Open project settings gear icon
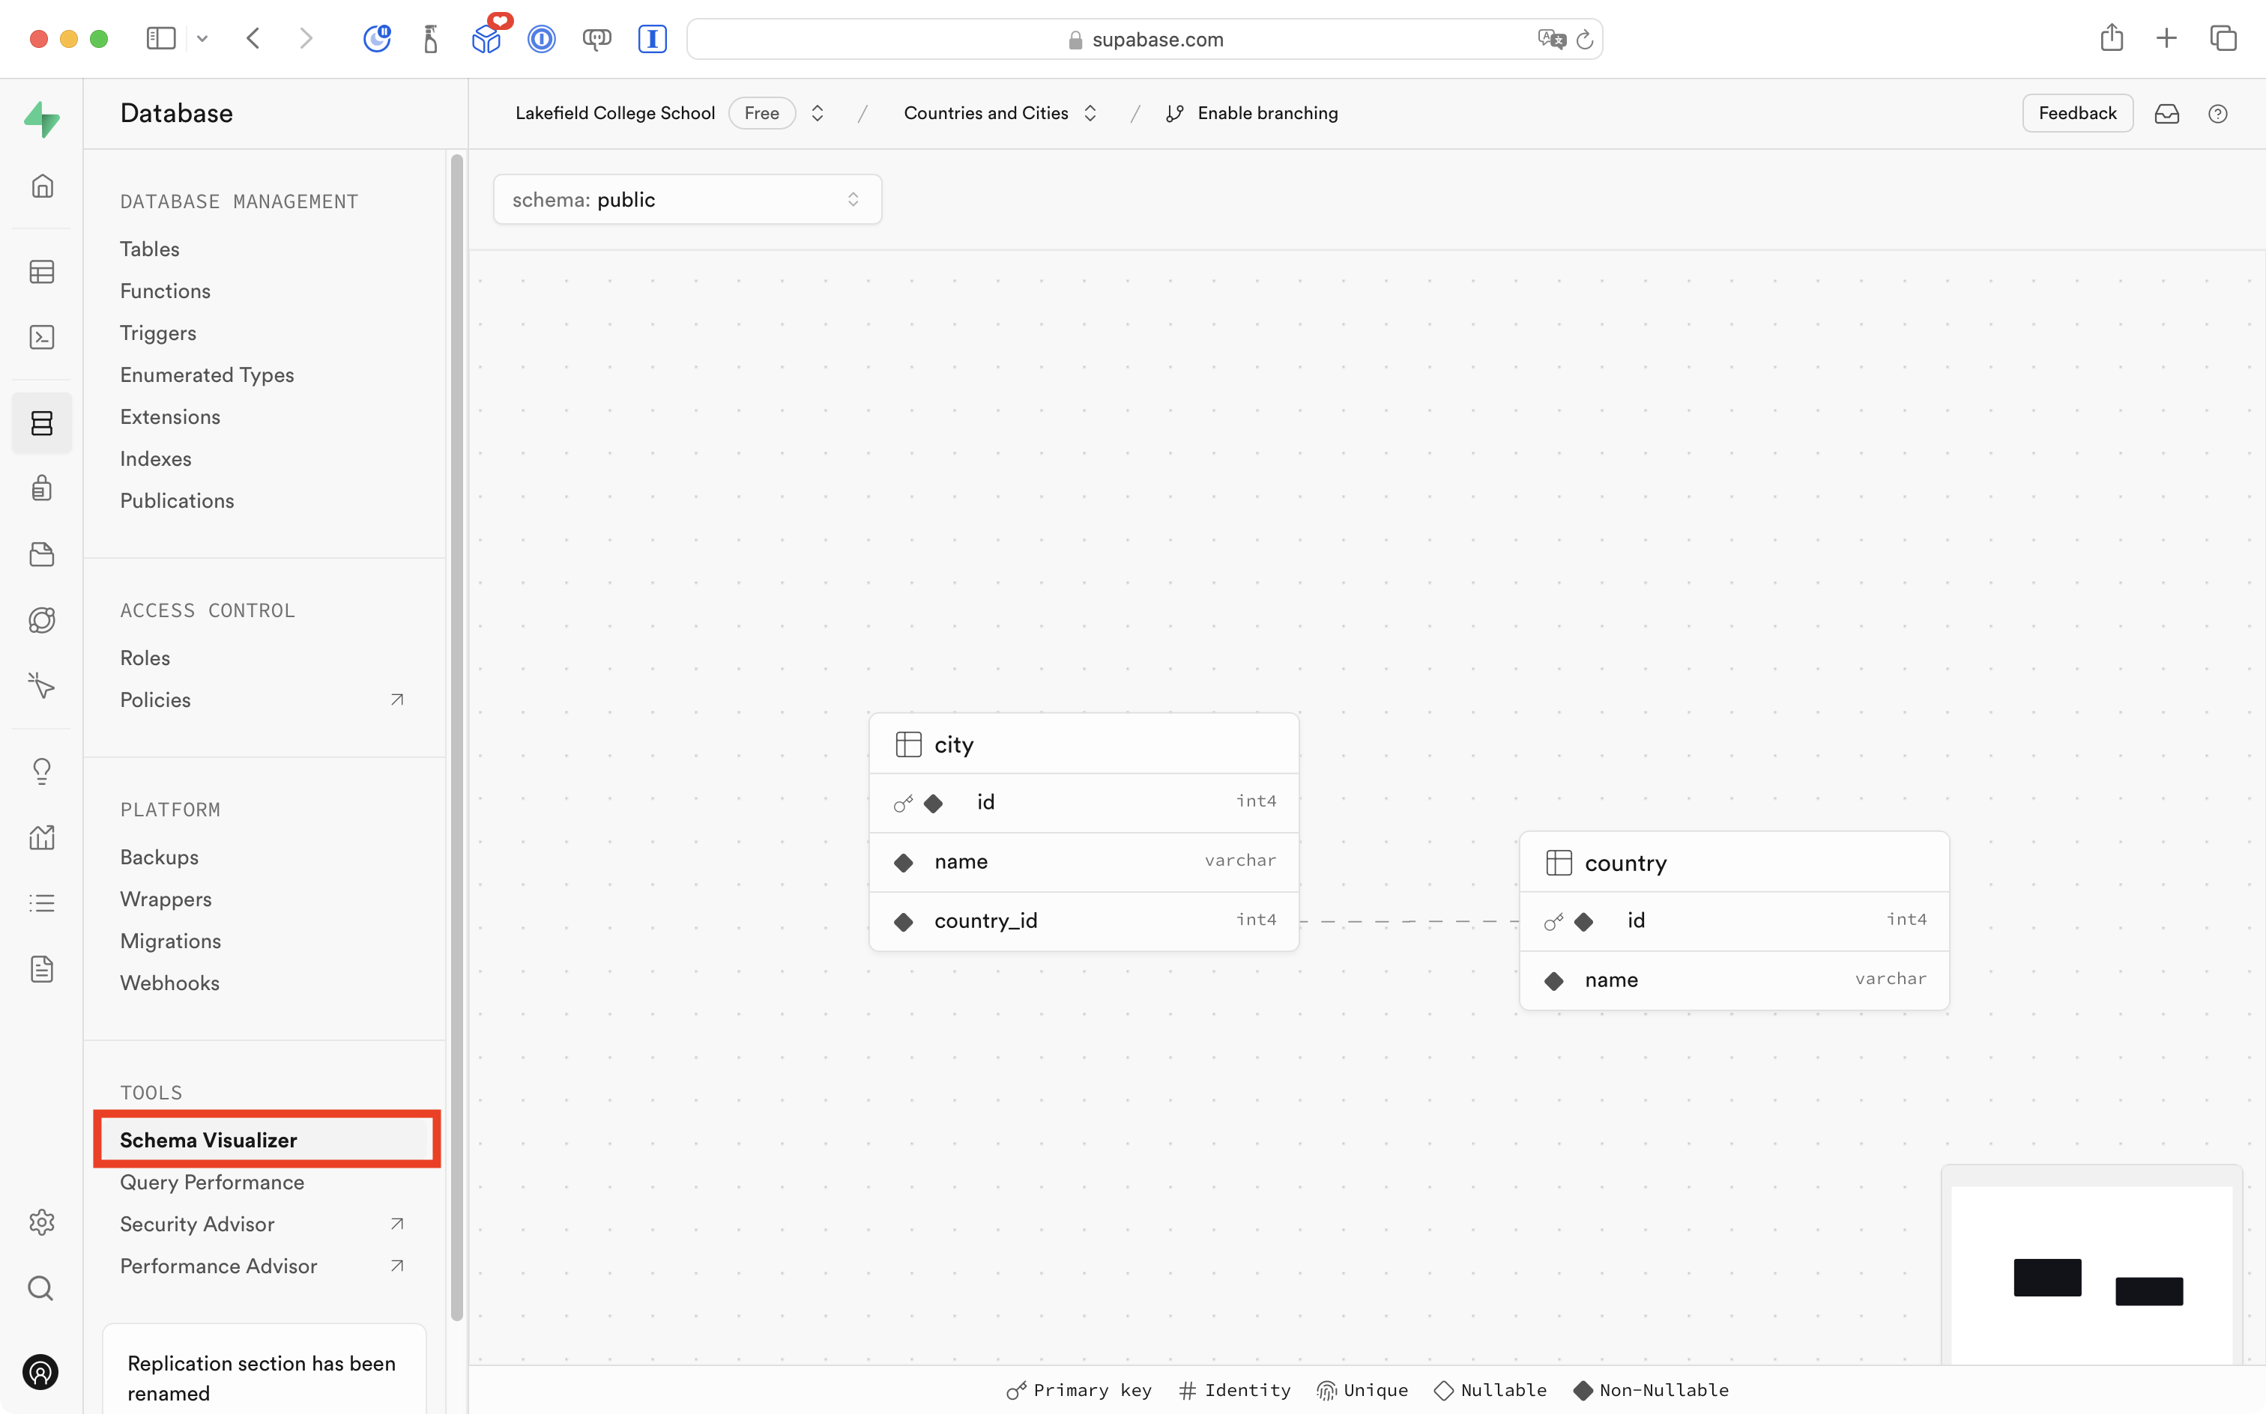 [42, 1222]
